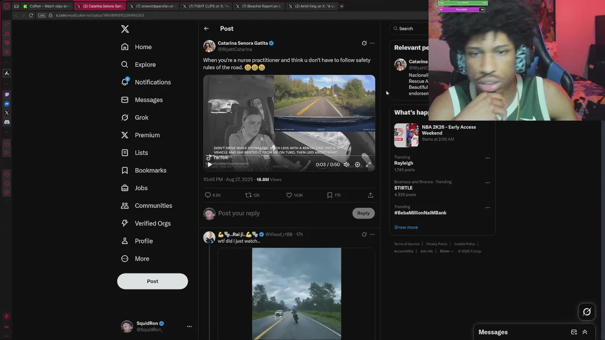Click Show more under trends

(406, 227)
